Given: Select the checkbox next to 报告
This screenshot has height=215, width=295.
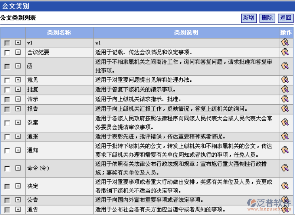Looking at the screenshot, I should pos(7,109).
